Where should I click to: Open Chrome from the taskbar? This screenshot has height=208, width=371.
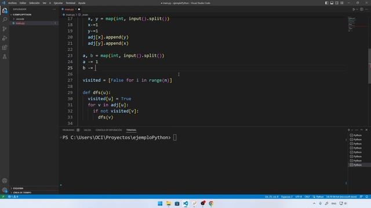pyautogui.click(x=211, y=203)
